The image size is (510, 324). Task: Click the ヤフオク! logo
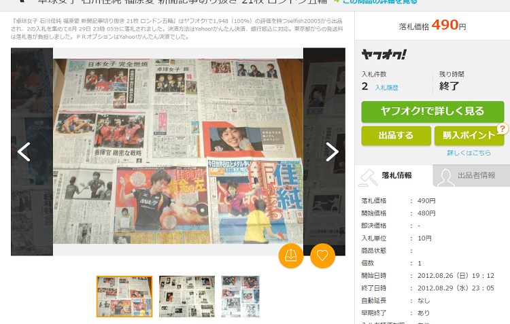tap(384, 54)
